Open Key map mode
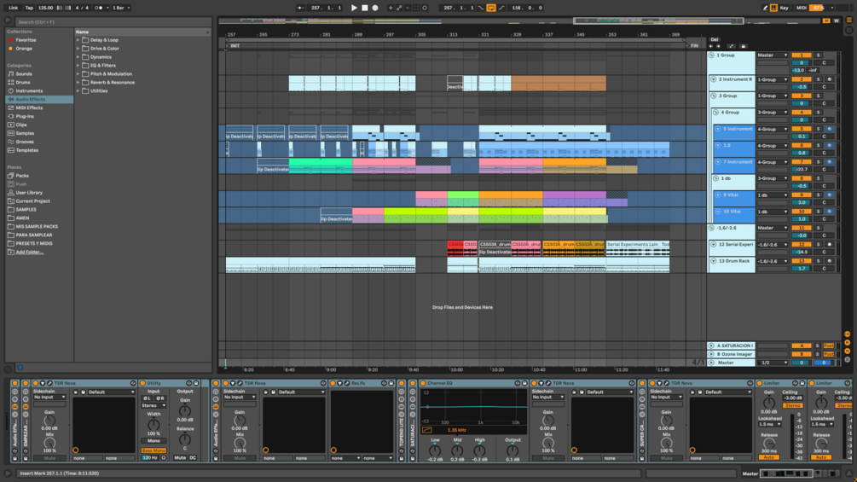Viewport: 857px width, 482px height. [x=784, y=8]
